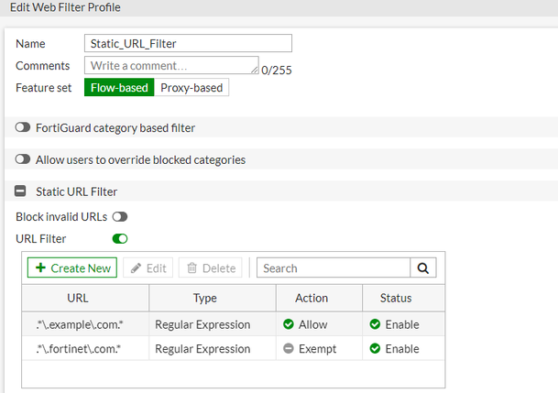Select Flow-based feature set

coord(118,88)
